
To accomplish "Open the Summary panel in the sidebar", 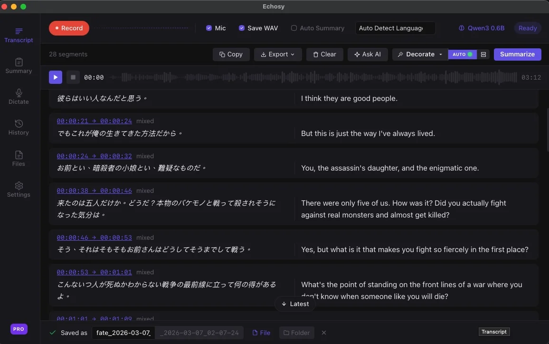I will point(19,66).
